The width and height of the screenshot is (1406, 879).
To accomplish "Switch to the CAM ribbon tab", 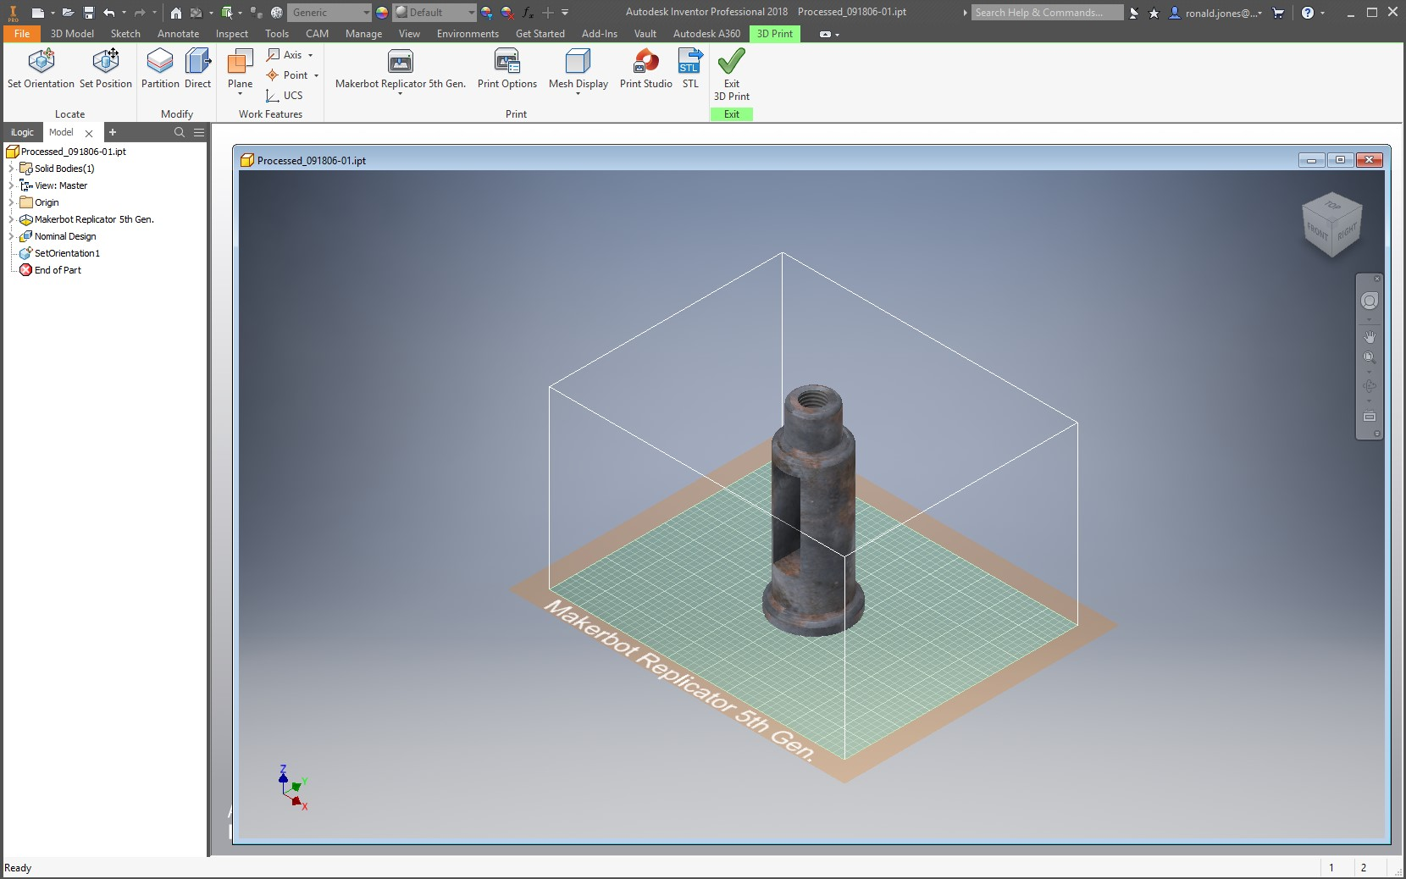I will pyautogui.click(x=317, y=34).
